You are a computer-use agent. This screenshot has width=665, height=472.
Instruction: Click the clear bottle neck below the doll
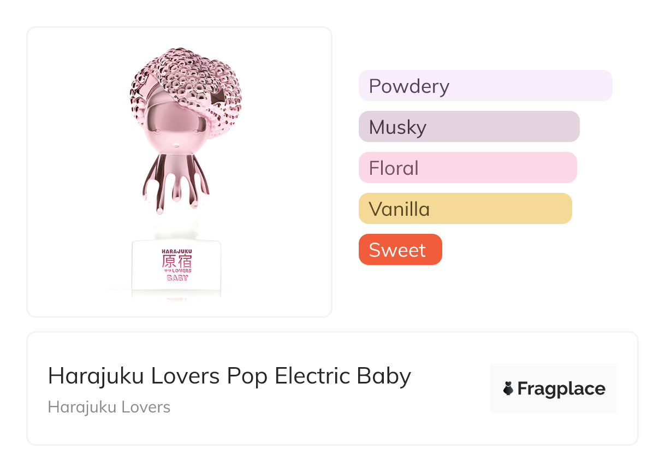click(177, 227)
